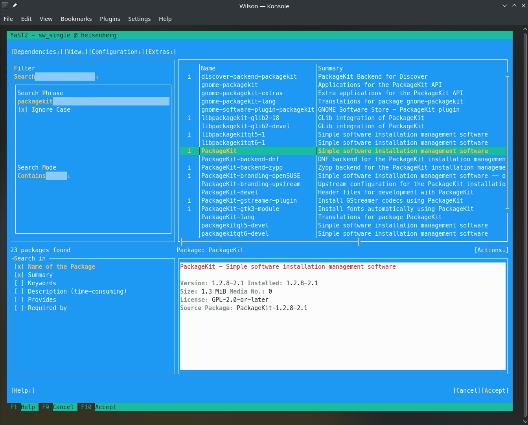Expand the Filter Search combo box

56,77
